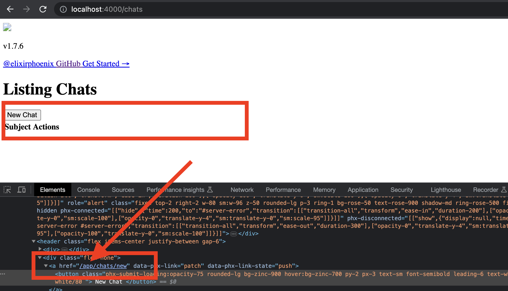Viewport: 508px width, 291px height.
Task: Click the broken image placeholder on the page
Action: click(x=7, y=27)
